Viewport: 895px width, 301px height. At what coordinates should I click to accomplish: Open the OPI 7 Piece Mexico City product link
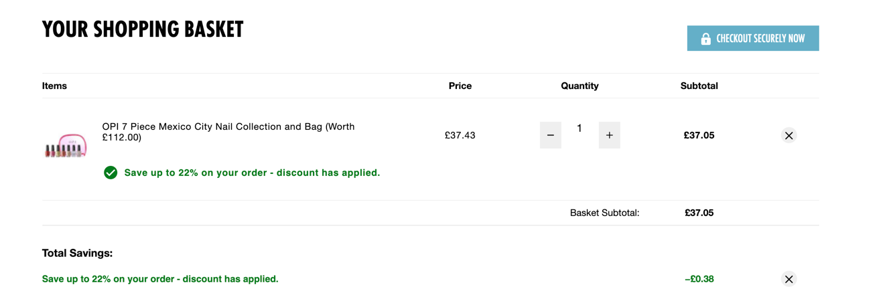point(228,132)
